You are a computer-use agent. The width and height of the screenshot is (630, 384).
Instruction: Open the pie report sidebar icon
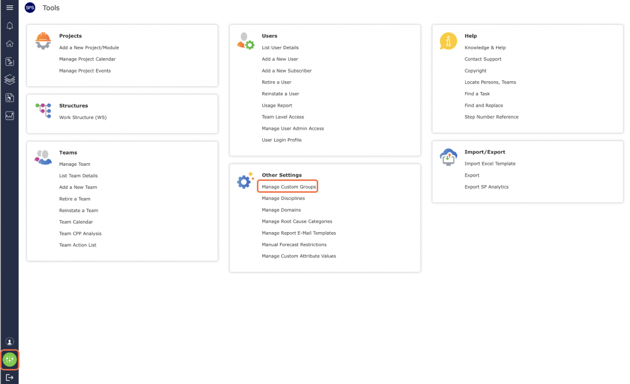10,97
